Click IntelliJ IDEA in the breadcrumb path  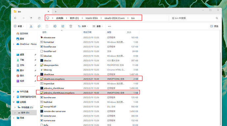(x=92, y=18)
